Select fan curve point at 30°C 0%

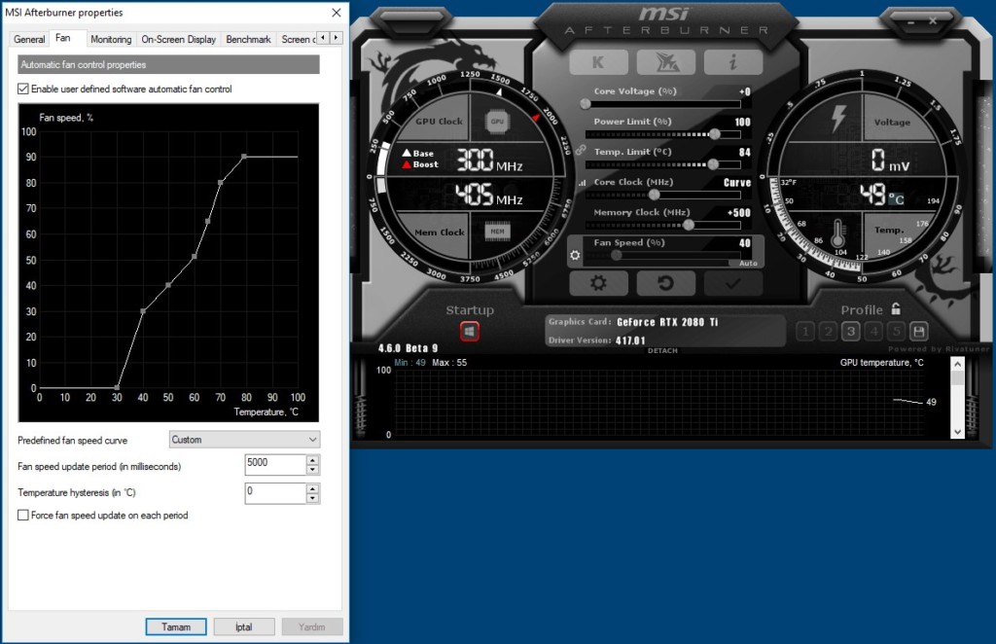point(117,387)
